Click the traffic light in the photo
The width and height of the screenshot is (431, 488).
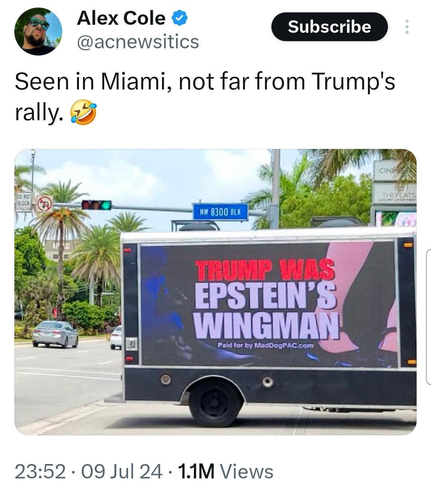tap(96, 205)
